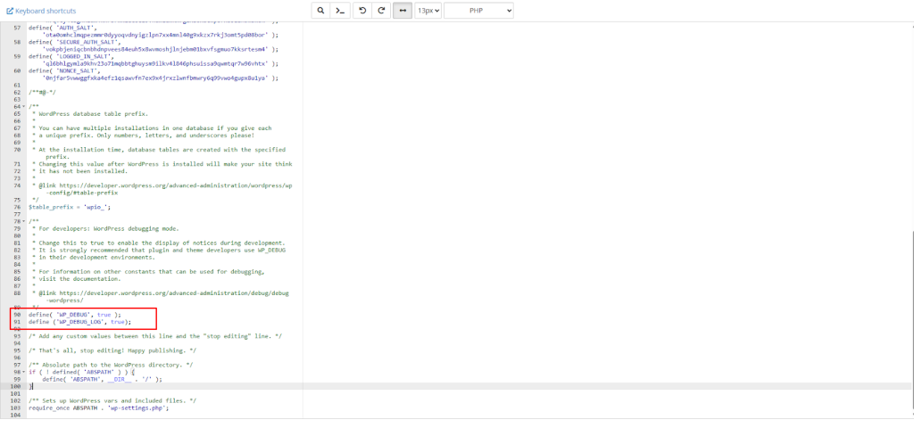914x428 pixels.
Task: Open the PHP language mode dropdown
Action: pyautogui.click(x=478, y=11)
